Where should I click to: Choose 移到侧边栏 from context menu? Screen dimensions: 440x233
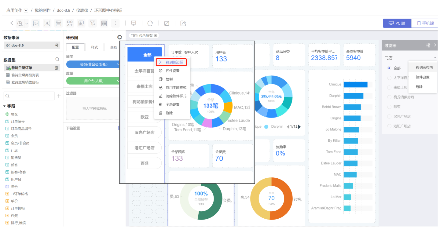click(x=173, y=62)
